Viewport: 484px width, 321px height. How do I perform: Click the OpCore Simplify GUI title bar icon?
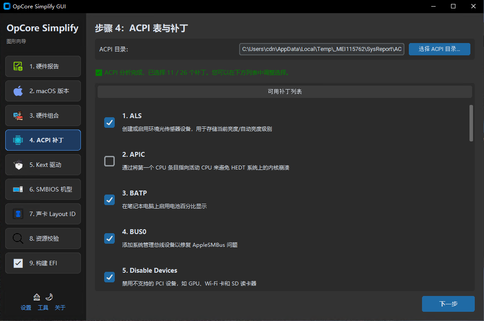pos(7,6)
